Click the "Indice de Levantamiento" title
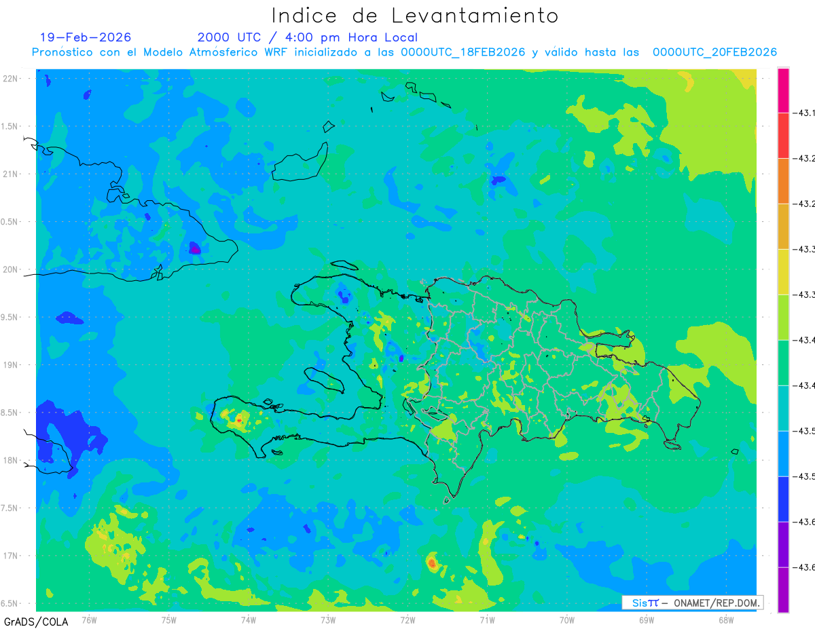Screen dimensions: 815x629 click(415, 16)
